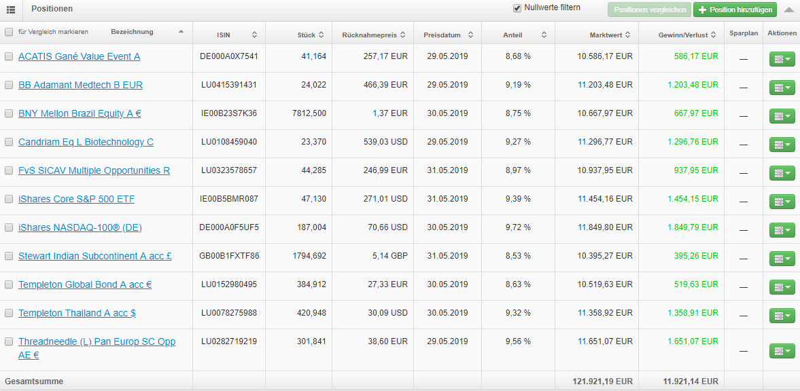Screen dimensions: 800x391
Task: Open actions menu for BNY Mellon Brazil
Action: 782,117
